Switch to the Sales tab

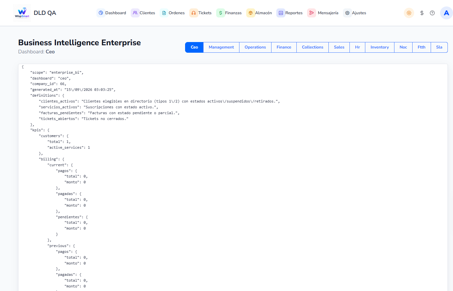[x=339, y=47]
